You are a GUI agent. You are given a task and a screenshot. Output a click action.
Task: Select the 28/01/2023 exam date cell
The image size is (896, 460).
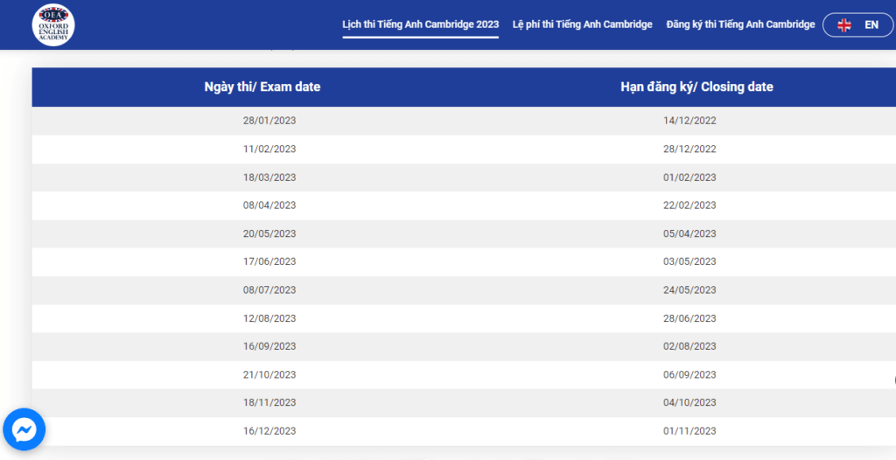pyautogui.click(x=269, y=121)
